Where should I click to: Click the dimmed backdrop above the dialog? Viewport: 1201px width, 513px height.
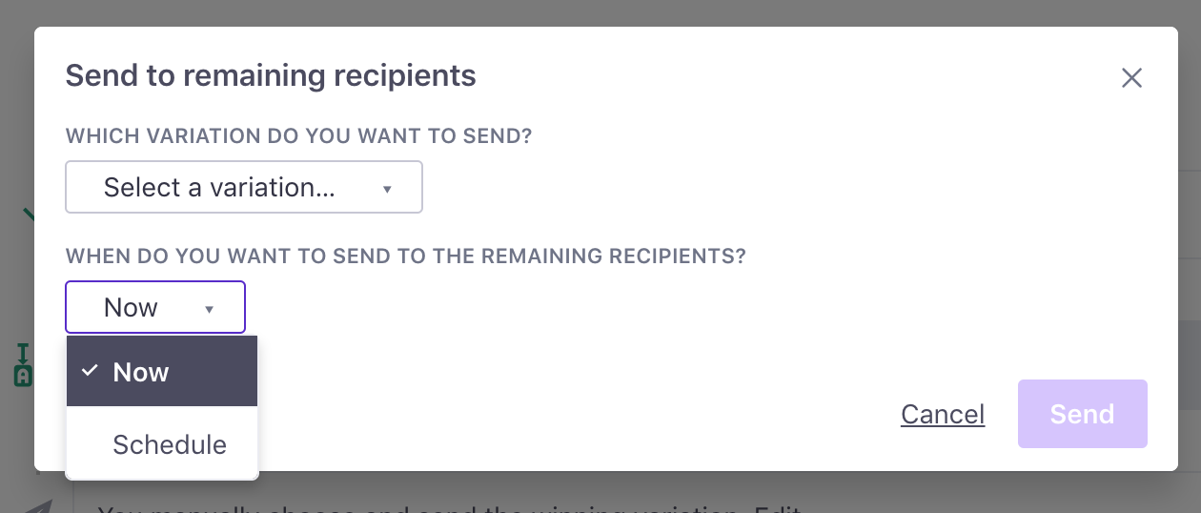pyautogui.click(x=600, y=11)
